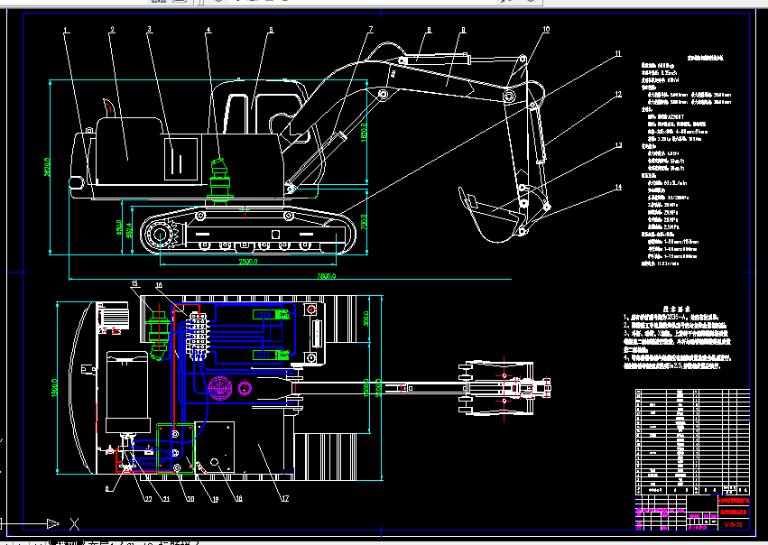Pick the 2830.0 overall height dimension
Viewport: 768px width, 545px height.
click(47, 167)
